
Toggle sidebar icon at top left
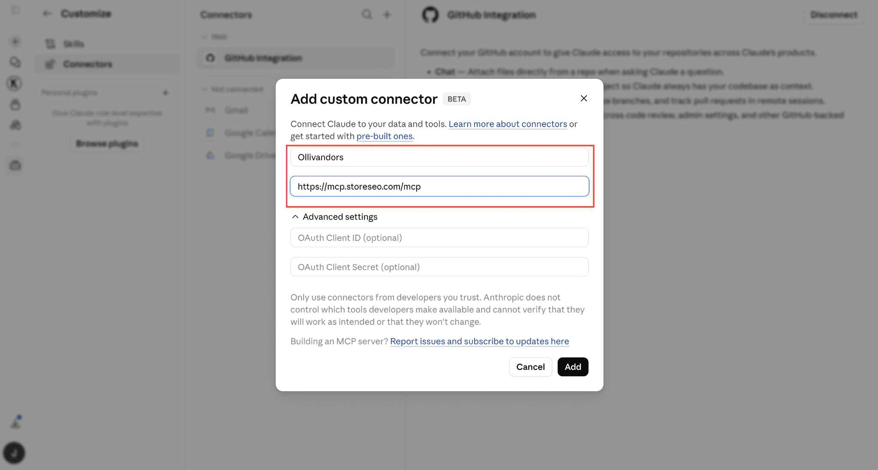pos(15,9)
